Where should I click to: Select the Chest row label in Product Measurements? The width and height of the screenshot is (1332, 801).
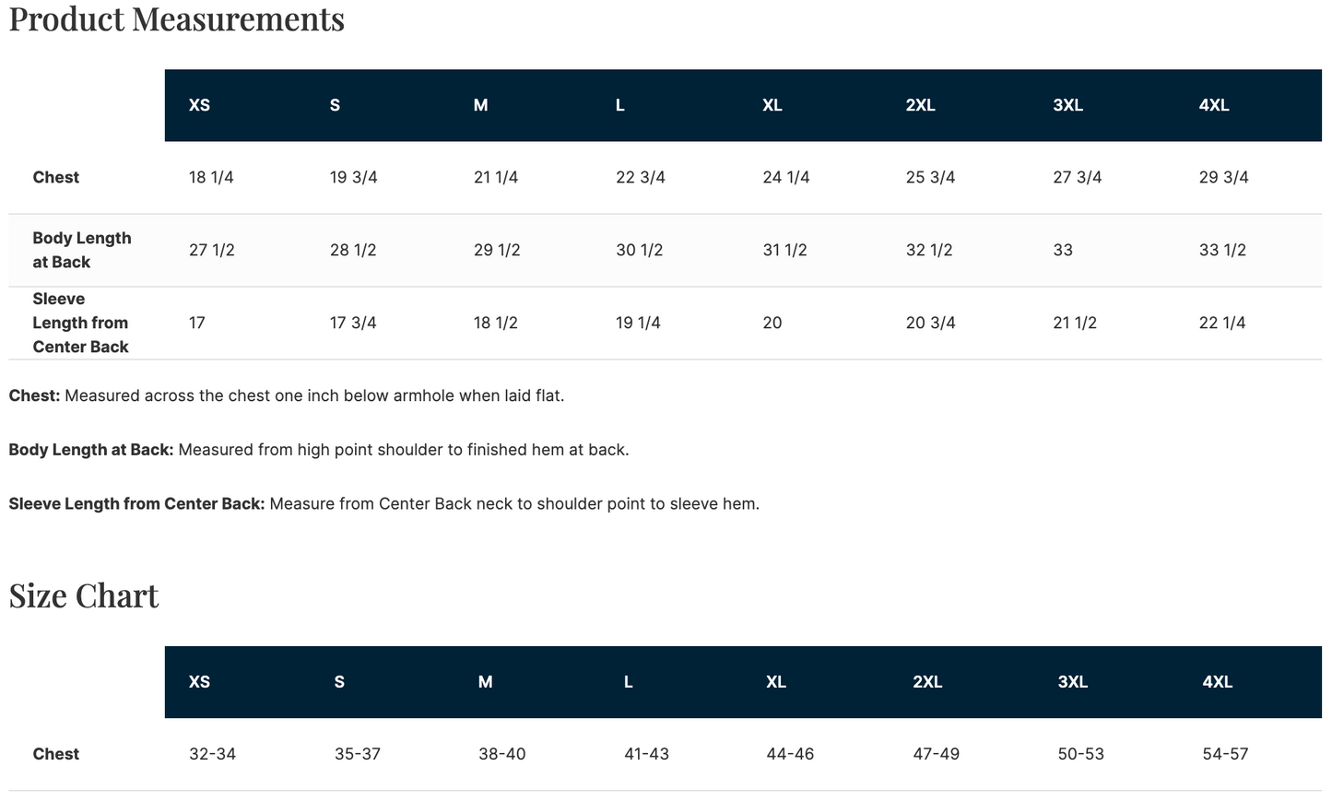coord(56,177)
